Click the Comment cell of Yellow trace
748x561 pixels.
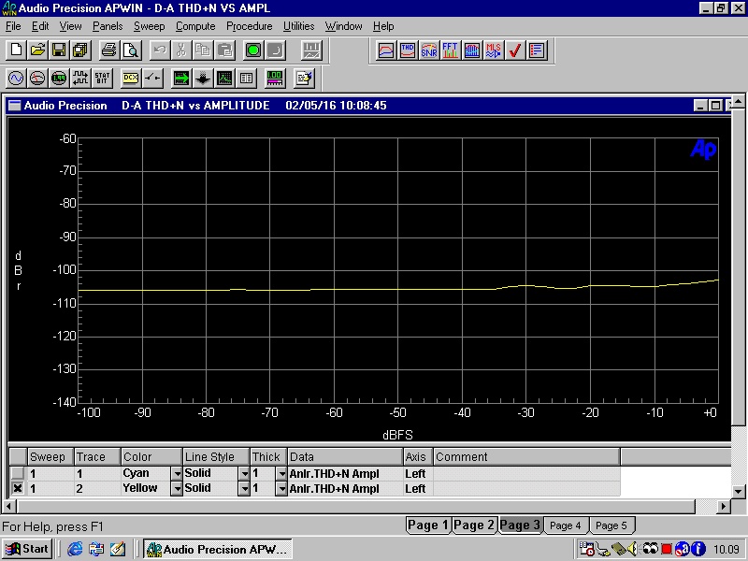point(526,488)
